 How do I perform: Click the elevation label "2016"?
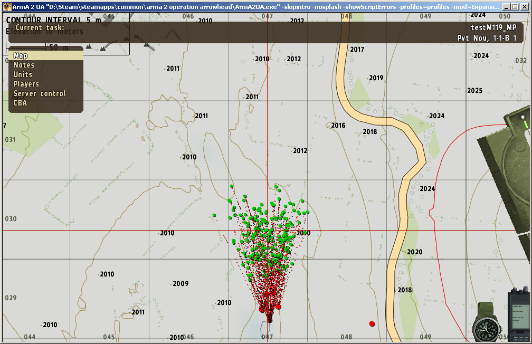tap(338, 126)
